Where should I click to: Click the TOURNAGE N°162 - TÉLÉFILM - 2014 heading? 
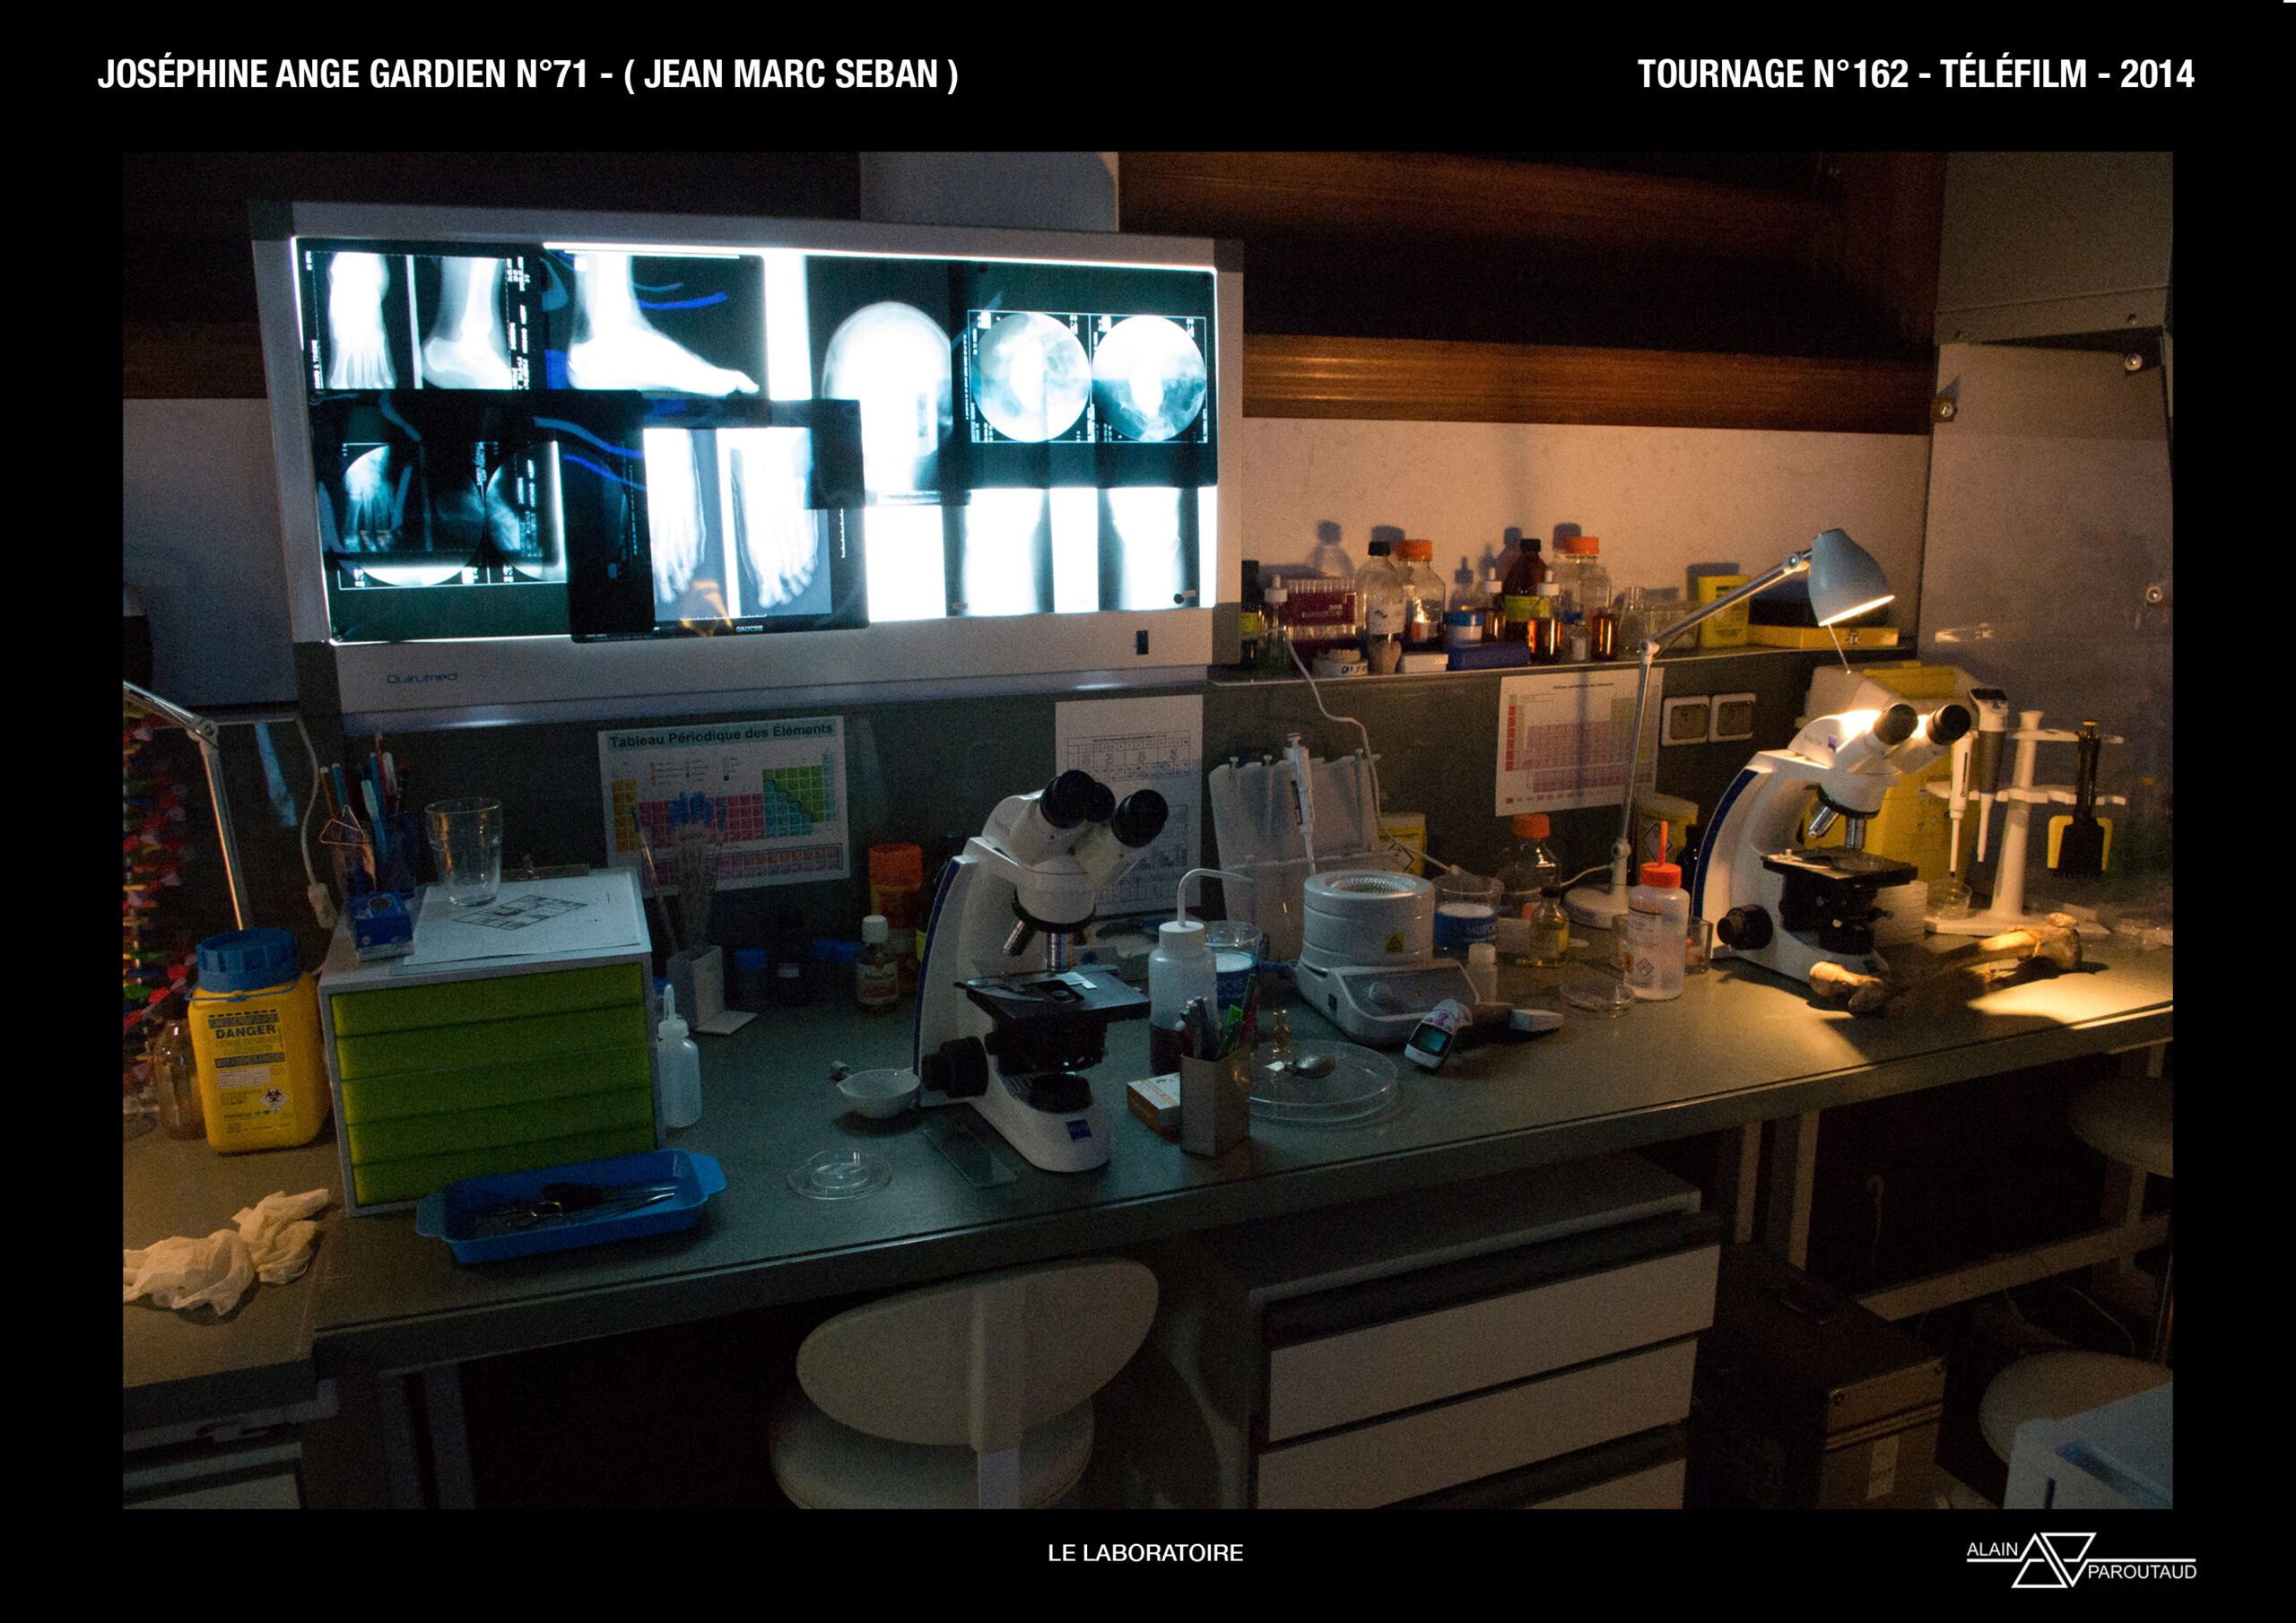pos(1915,74)
